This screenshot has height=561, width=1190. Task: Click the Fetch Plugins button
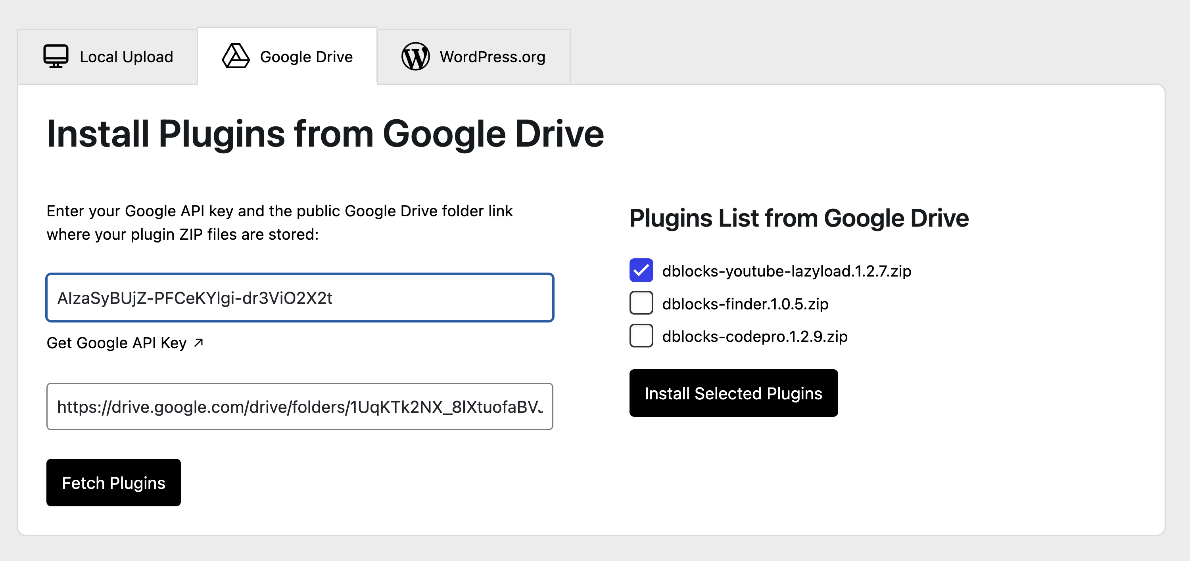coord(113,483)
